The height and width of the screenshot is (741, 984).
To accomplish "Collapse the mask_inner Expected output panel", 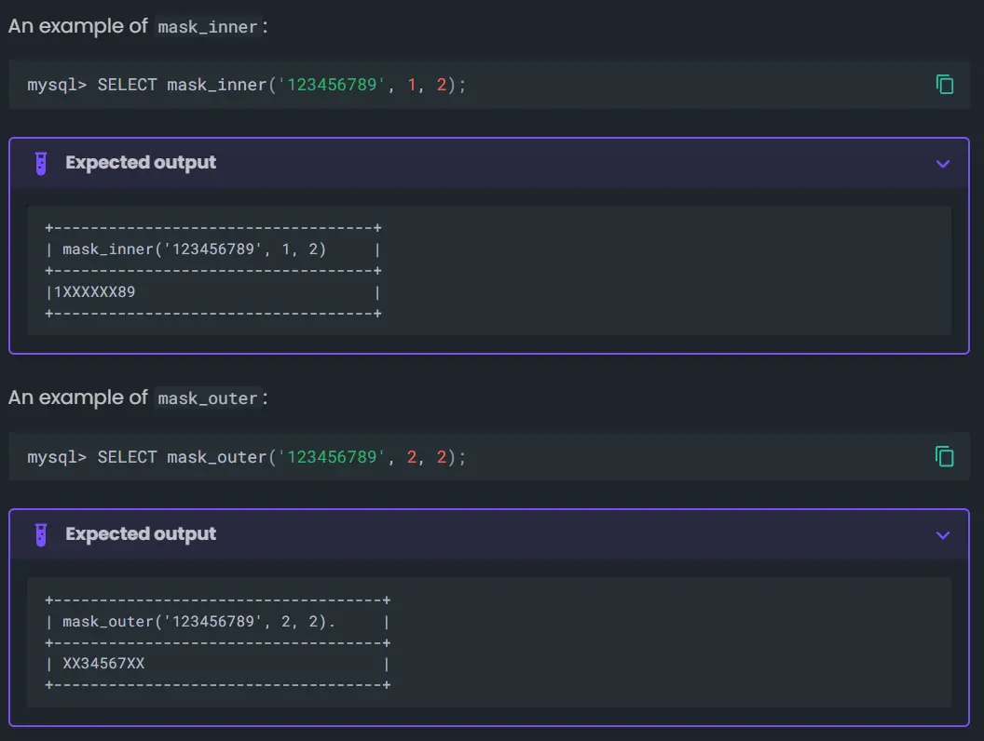I will point(942,164).
